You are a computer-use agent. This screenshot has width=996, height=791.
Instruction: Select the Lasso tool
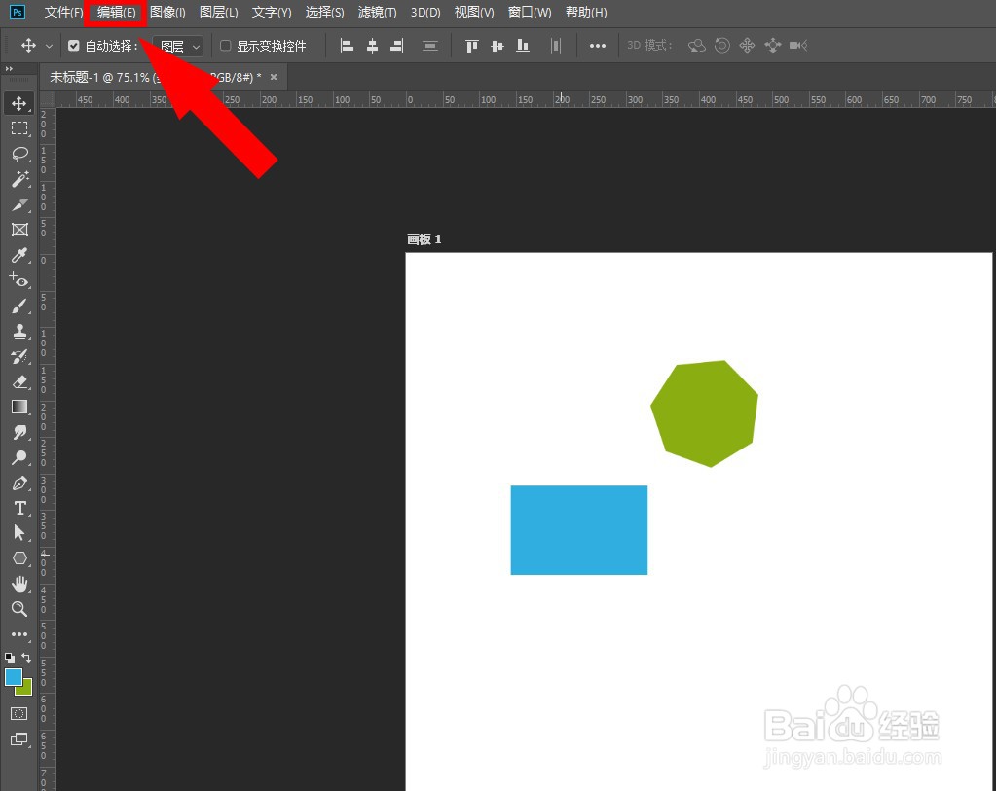[19, 154]
